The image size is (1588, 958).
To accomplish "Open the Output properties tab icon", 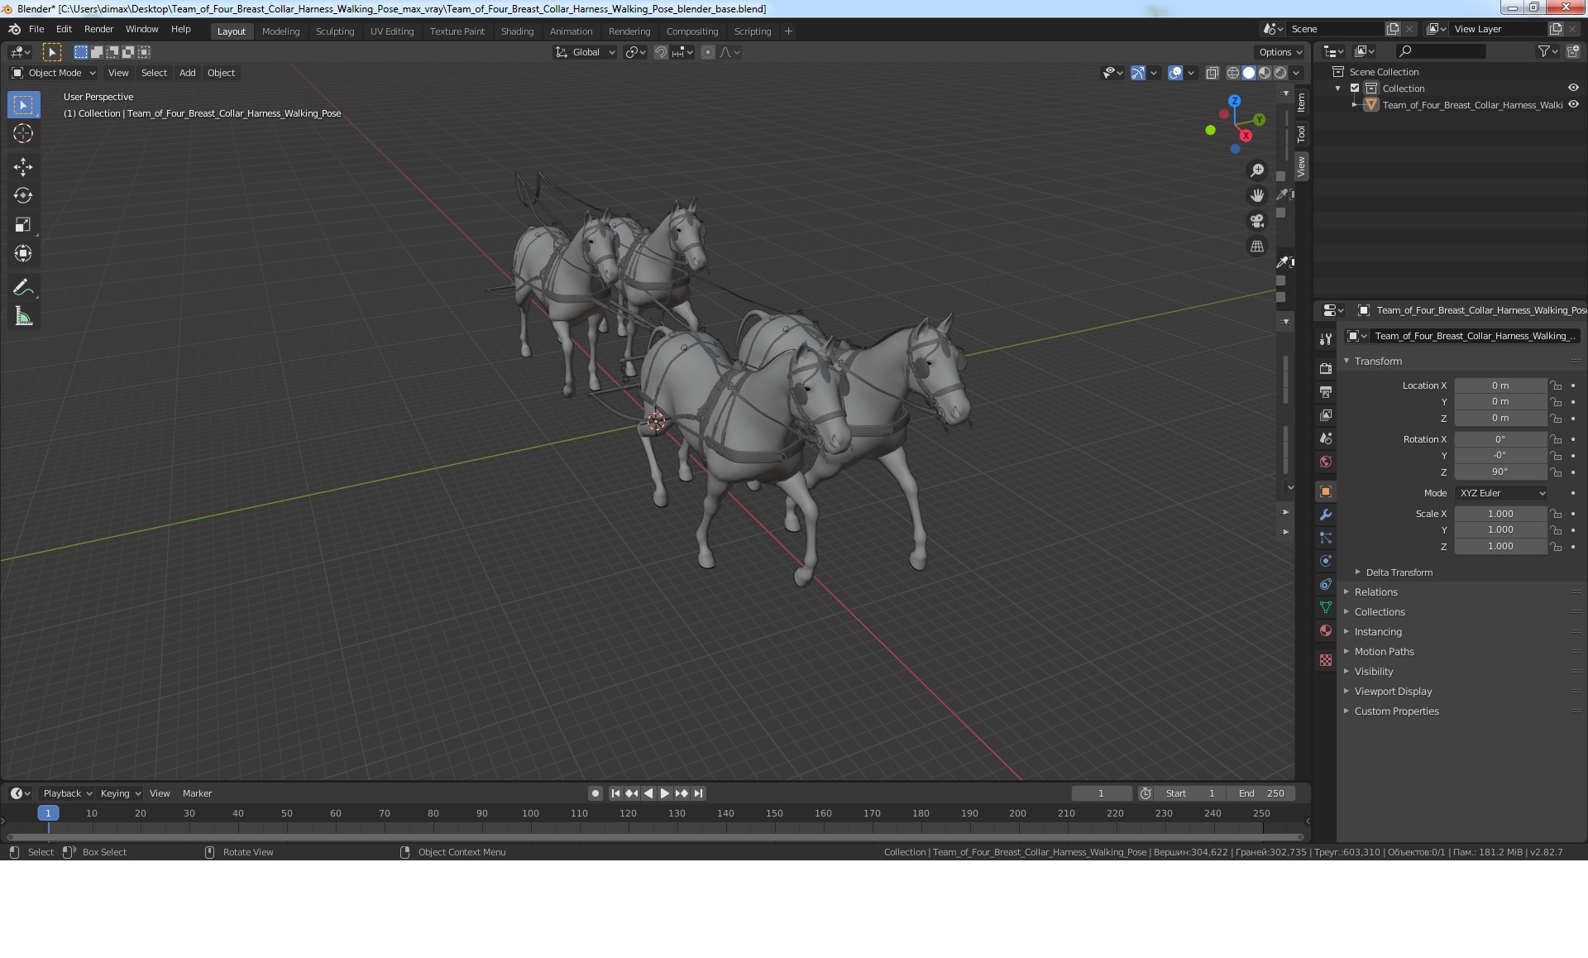I will (1326, 392).
